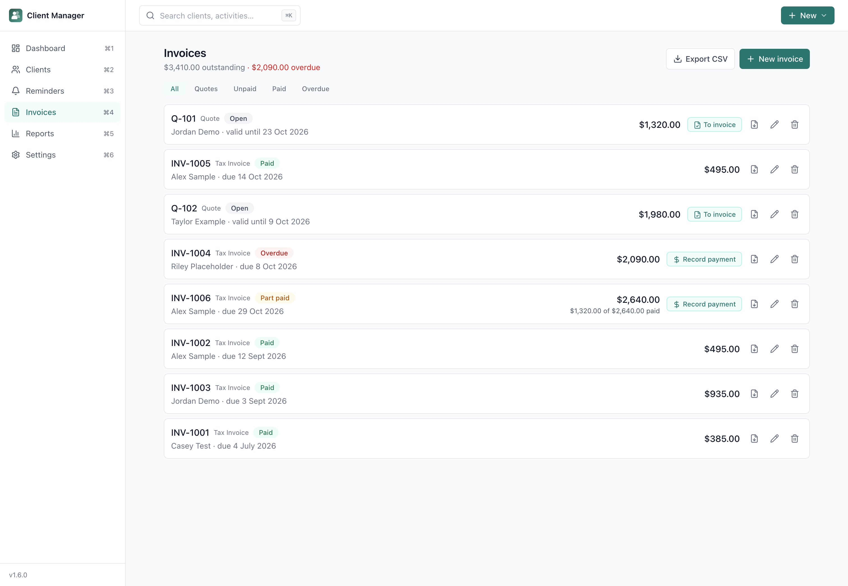
Task: Edit invoice INV-1006
Action: point(774,304)
